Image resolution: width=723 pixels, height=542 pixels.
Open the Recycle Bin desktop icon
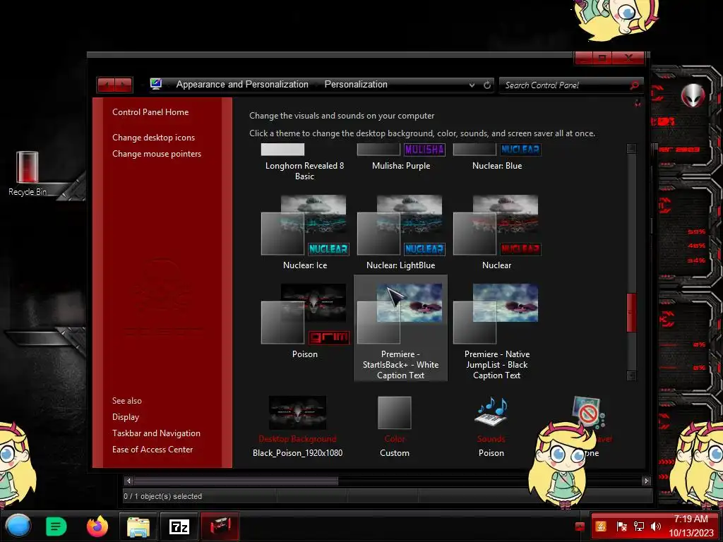point(28,174)
